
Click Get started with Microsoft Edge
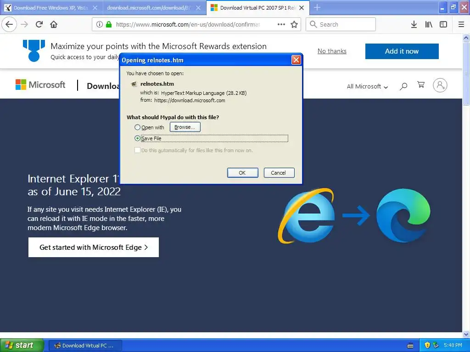tap(94, 247)
